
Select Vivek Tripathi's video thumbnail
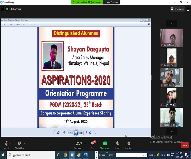(172, 78)
